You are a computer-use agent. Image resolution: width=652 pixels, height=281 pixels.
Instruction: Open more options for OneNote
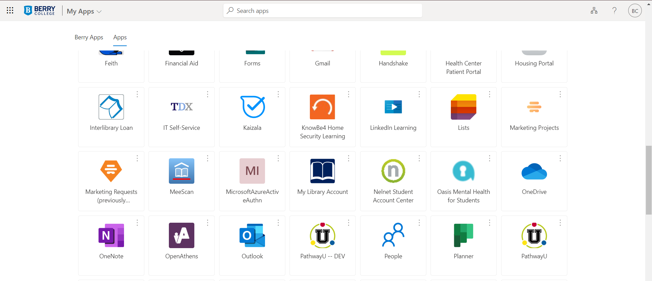(137, 223)
